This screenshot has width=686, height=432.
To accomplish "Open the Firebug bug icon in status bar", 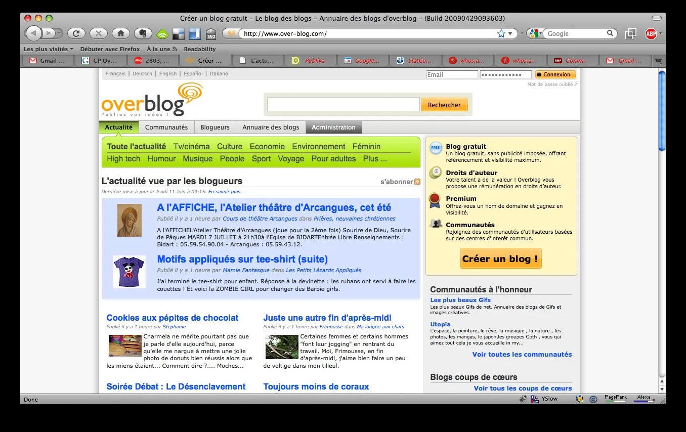I will [523, 399].
